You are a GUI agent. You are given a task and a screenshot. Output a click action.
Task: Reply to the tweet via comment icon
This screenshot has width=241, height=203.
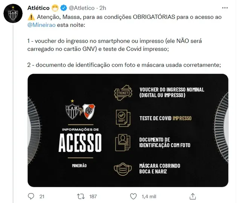[x=31, y=196]
